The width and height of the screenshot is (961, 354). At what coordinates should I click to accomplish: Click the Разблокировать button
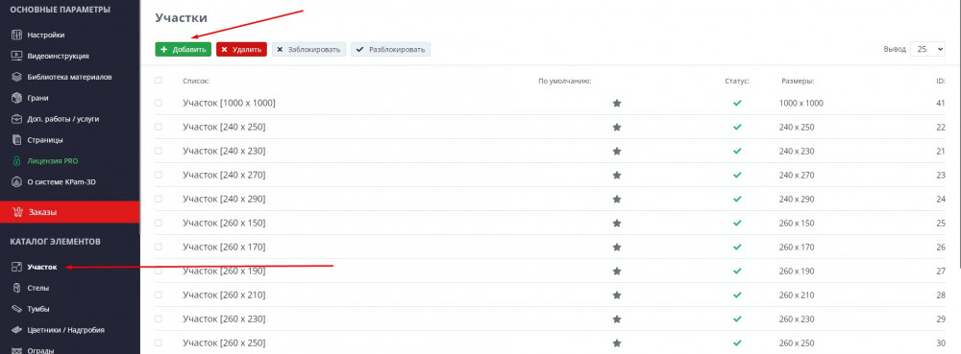pos(390,50)
